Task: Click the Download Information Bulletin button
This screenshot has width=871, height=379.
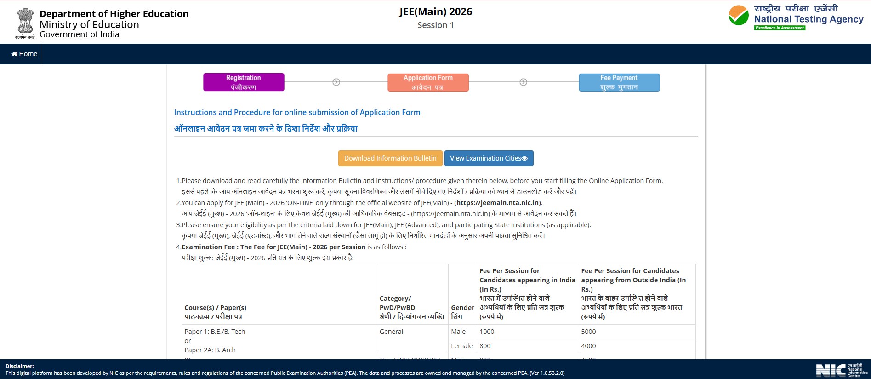Action: [390, 158]
